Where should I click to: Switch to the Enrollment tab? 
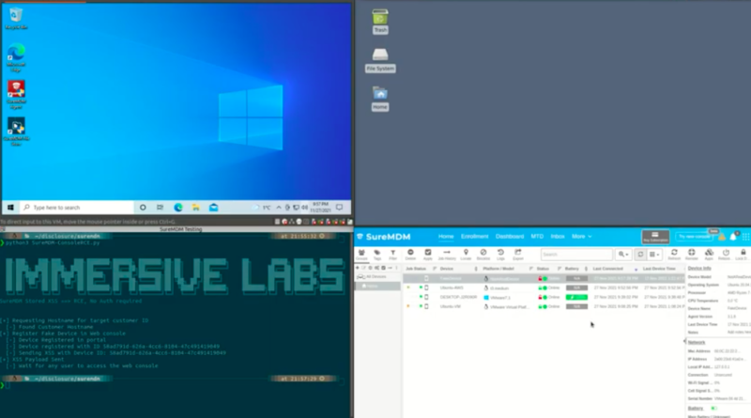[x=475, y=237]
